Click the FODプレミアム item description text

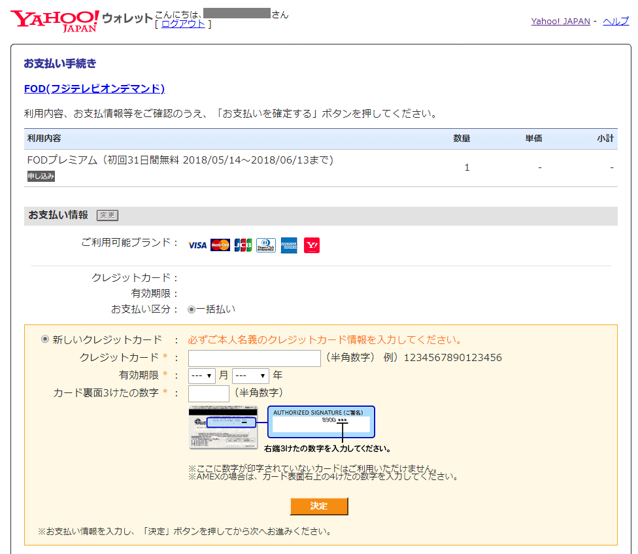point(180,160)
